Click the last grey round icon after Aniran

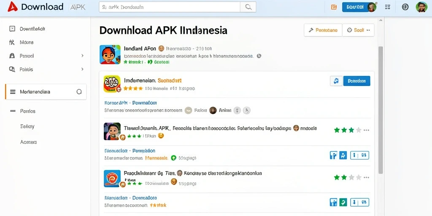pos(247,111)
